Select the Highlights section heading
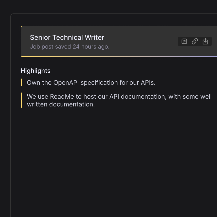The image size is (217, 217). (36, 71)
